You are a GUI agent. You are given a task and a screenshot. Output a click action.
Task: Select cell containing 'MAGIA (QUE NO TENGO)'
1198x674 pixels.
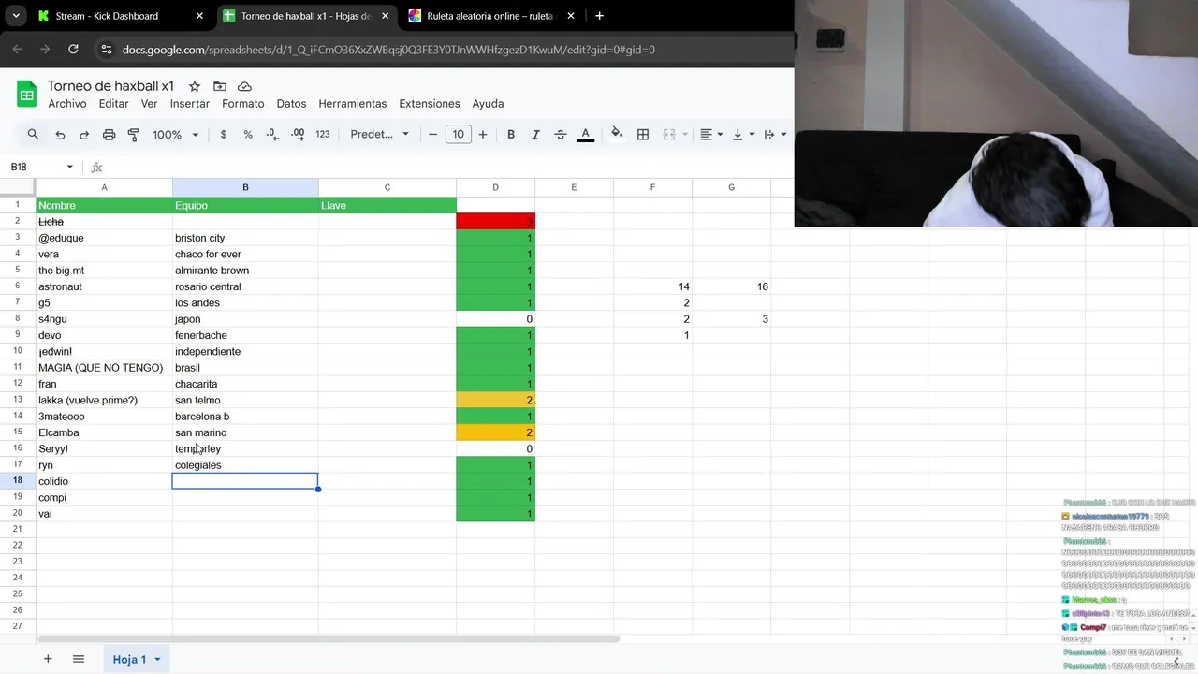pos(104,368)
